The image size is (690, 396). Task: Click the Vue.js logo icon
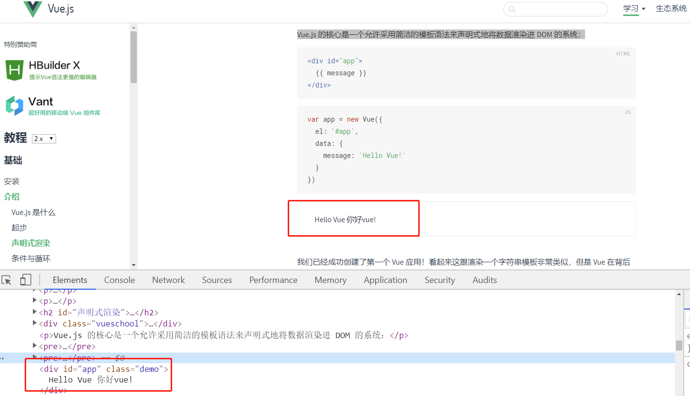(33, 9)
